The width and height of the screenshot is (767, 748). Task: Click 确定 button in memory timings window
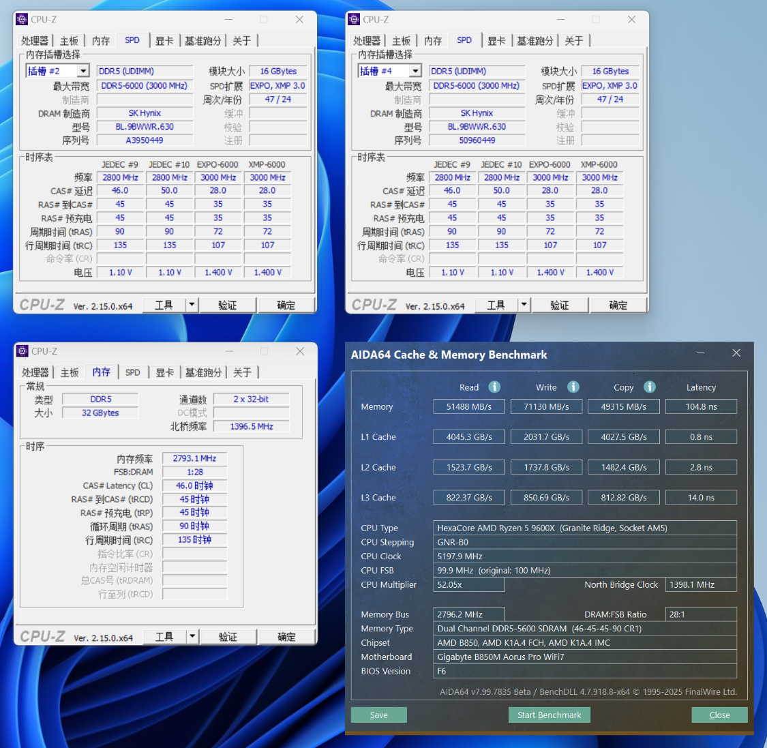(x=286, y=636)
